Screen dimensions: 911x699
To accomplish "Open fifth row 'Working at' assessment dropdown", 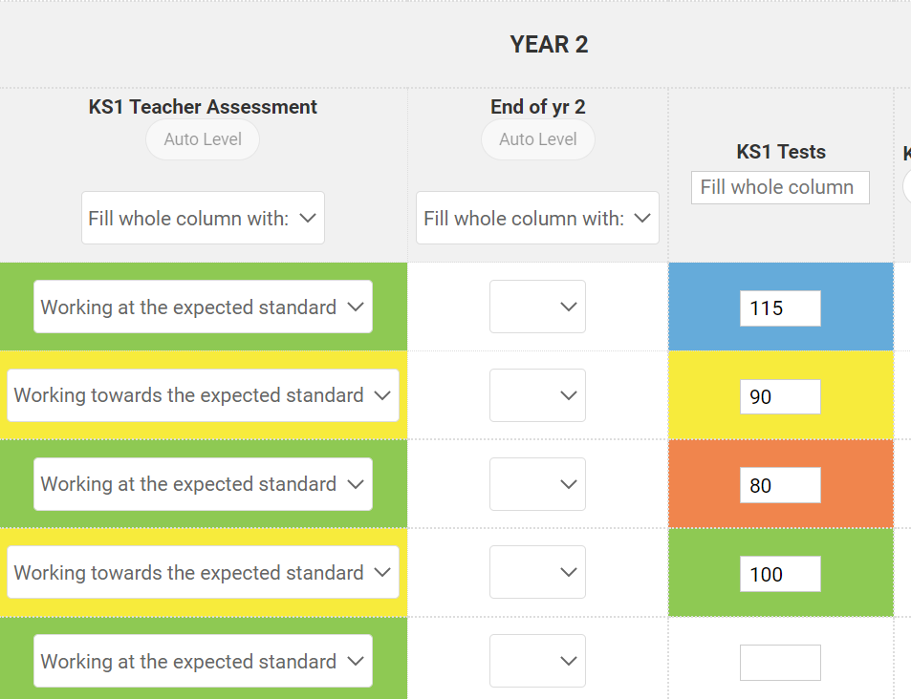I will [x=203, y=661].
